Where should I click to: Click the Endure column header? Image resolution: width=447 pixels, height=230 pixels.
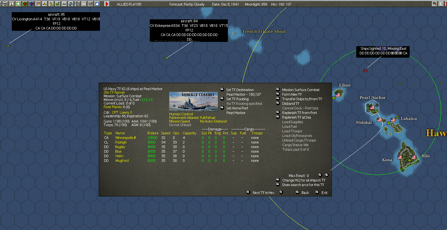pos(153,133)
